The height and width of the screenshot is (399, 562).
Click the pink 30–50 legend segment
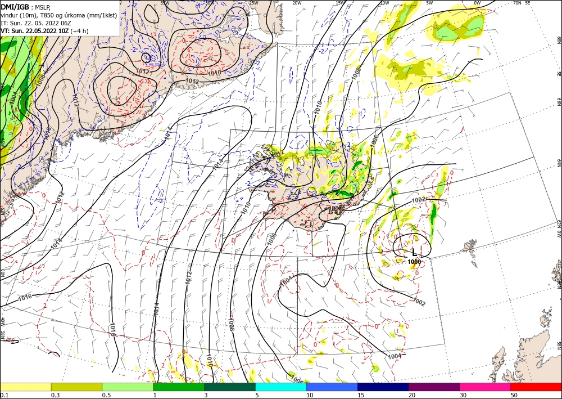point(486,387)
